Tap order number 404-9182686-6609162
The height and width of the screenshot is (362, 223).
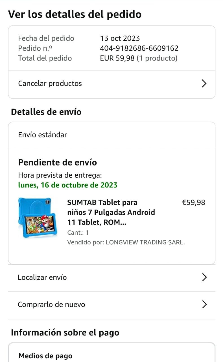pyautogui.click(x=139, y=48)
